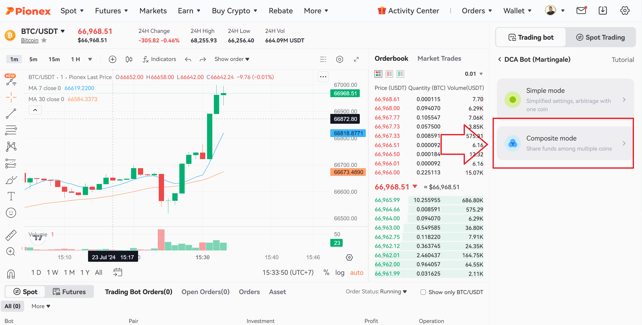This screenshot has width=642, height=325.
Task: Redo the chart action
Action: [x=203, y=59]
